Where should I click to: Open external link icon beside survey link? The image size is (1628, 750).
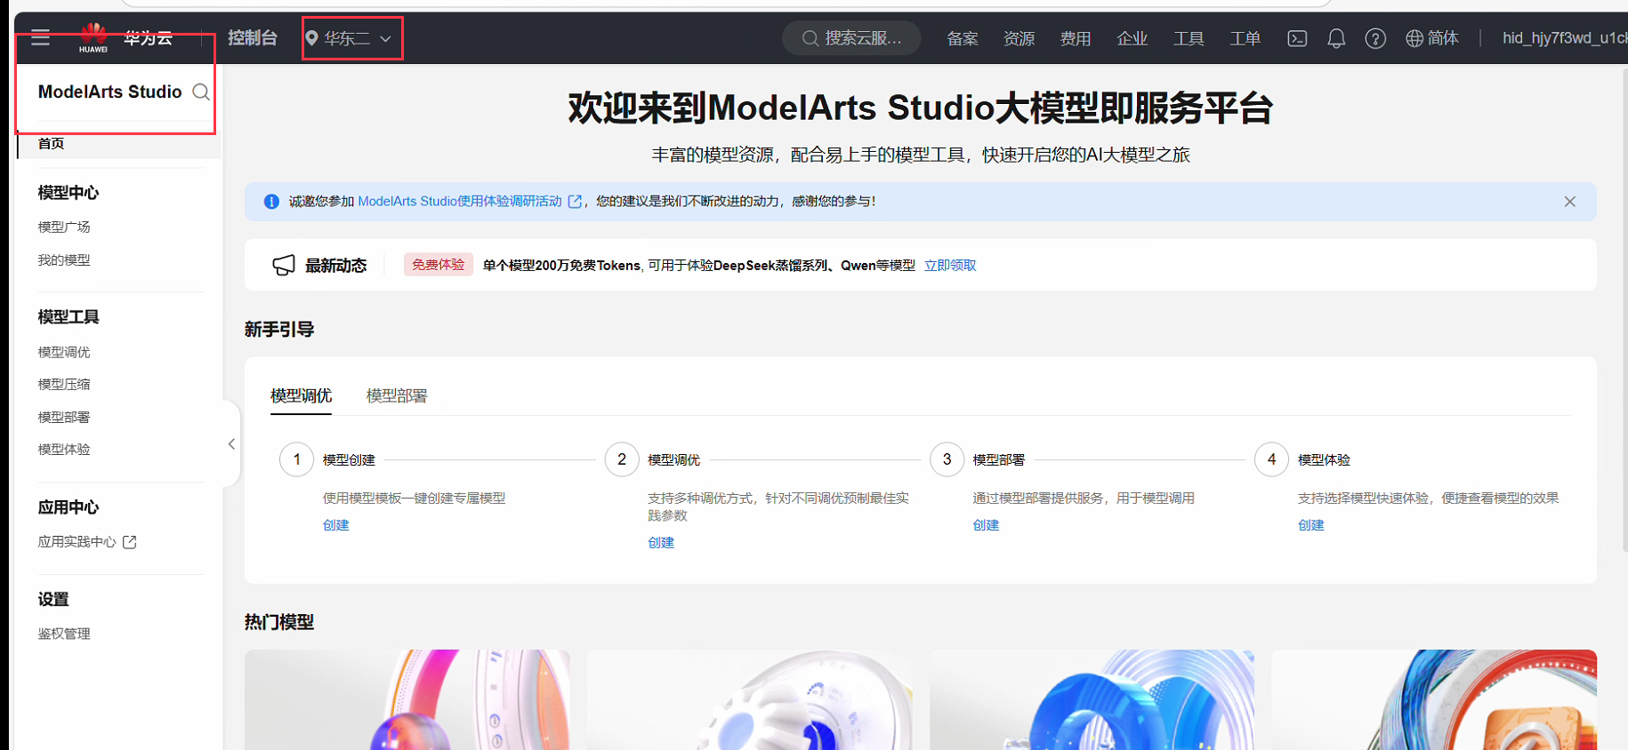[575, 202]
